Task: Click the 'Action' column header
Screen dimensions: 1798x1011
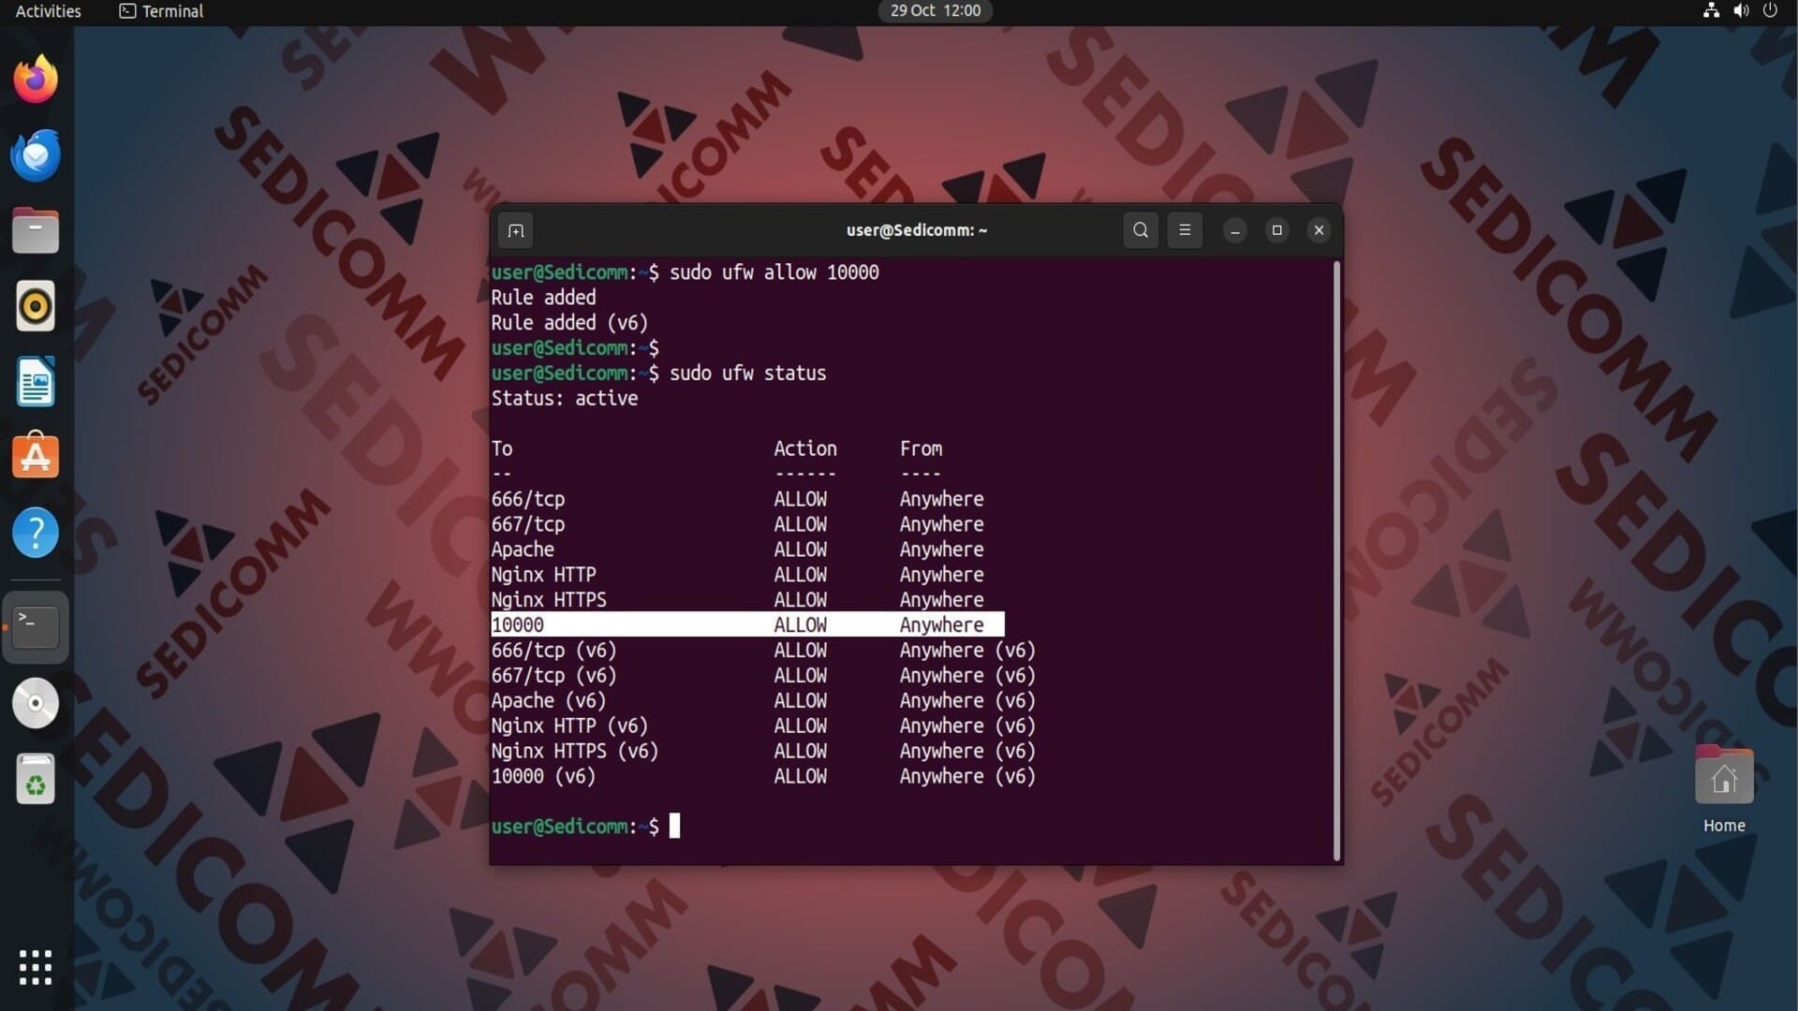Action: coord(805,449)
